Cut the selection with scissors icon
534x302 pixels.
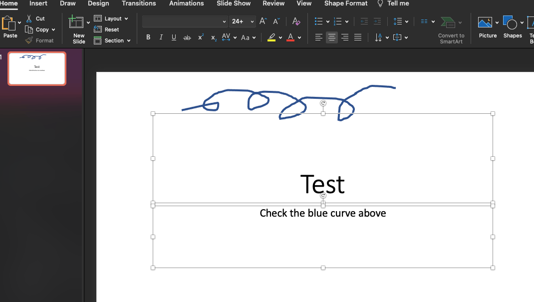(x=29, y=18)
